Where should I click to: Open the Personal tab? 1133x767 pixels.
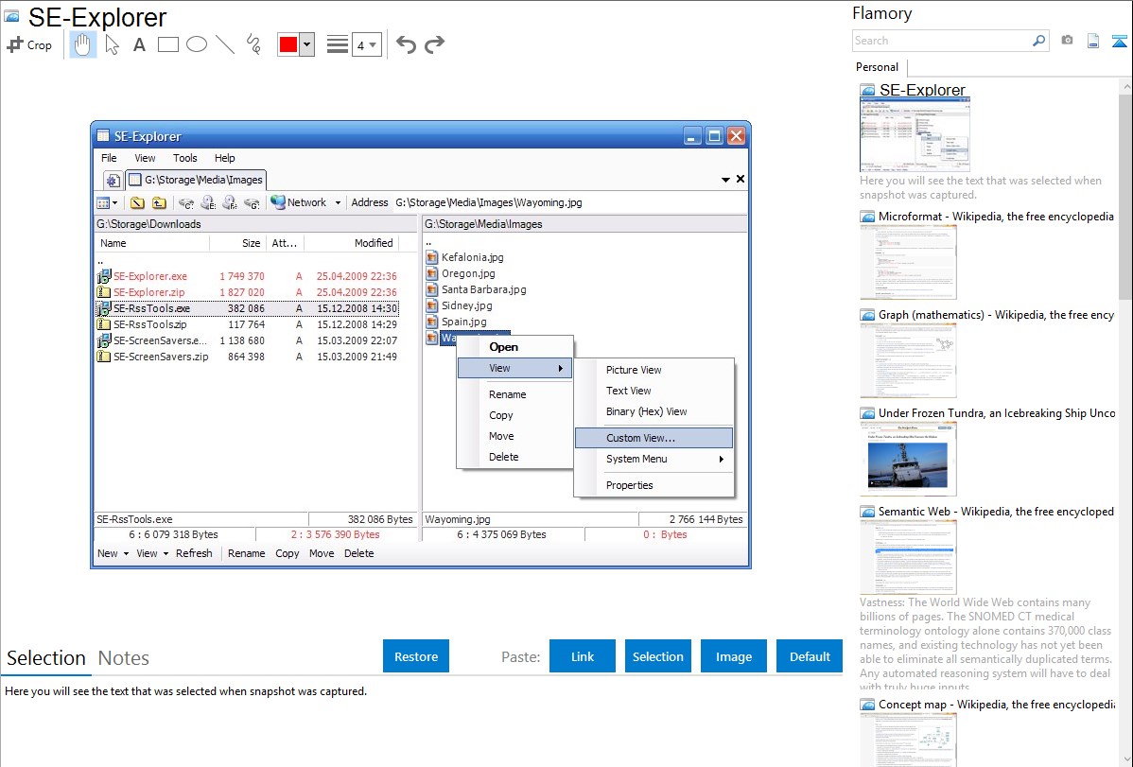(878, 67)
